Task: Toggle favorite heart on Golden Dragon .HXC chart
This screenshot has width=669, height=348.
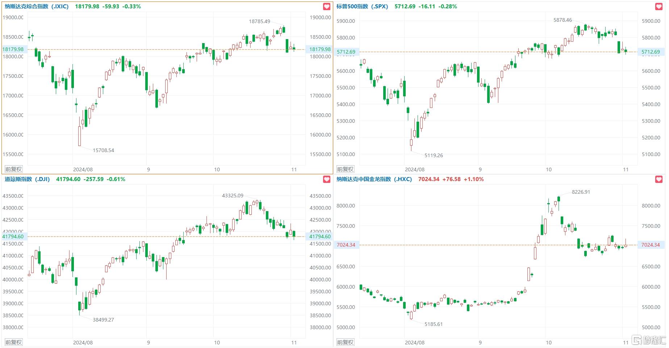Action: click(x=659, y=179)
